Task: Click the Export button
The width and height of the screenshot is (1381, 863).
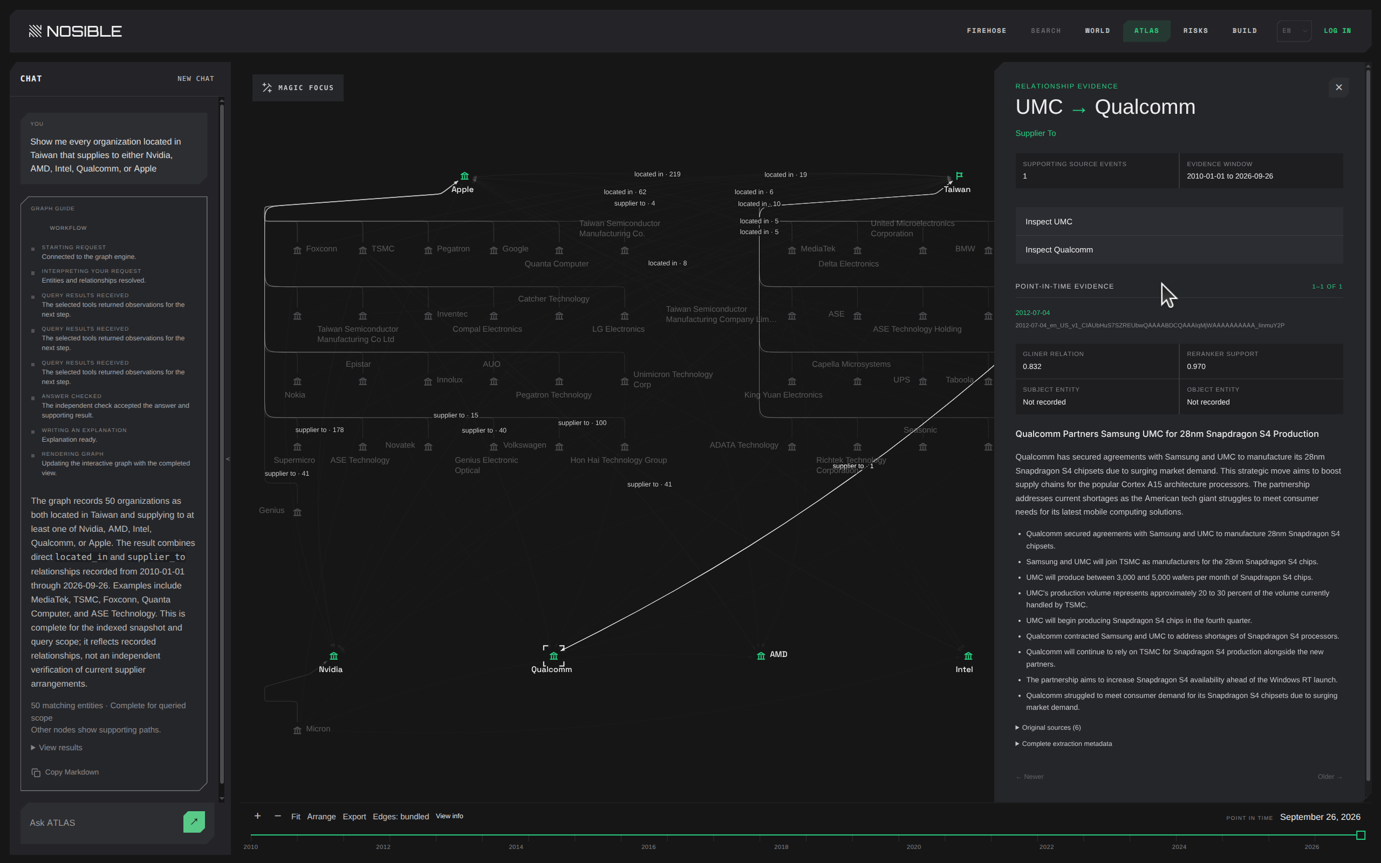Action: 354,817
